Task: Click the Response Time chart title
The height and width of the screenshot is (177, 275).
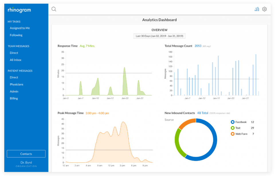Action: pyautogui.click(x=68, y=46)
